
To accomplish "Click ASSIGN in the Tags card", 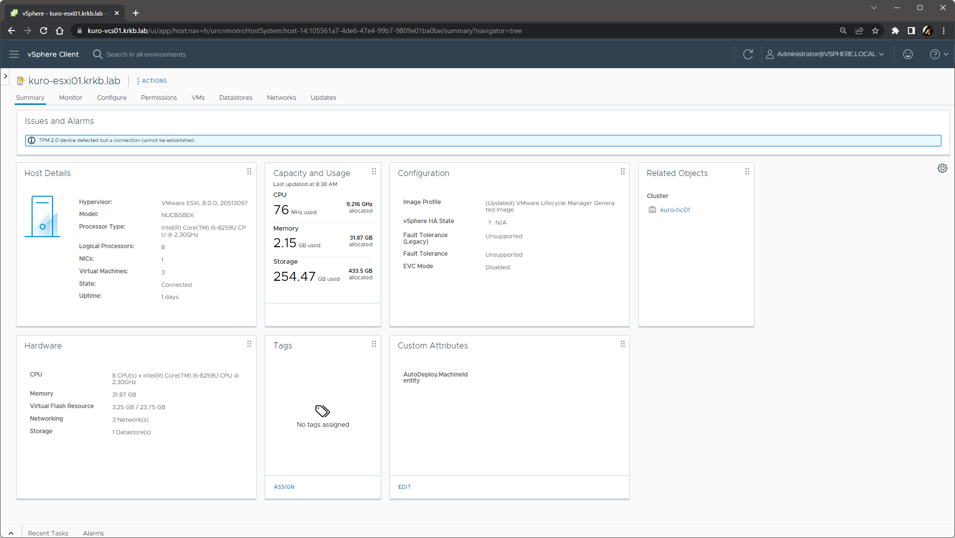I will pyautogui.click(x=284, y=487).
